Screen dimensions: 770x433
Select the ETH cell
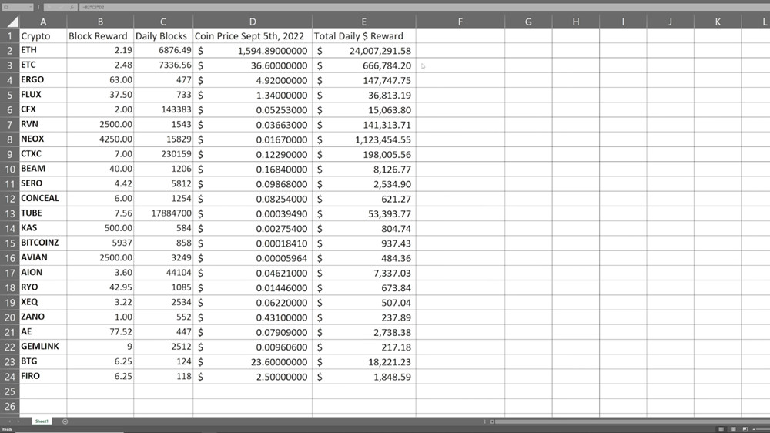(x=42, y=51)
